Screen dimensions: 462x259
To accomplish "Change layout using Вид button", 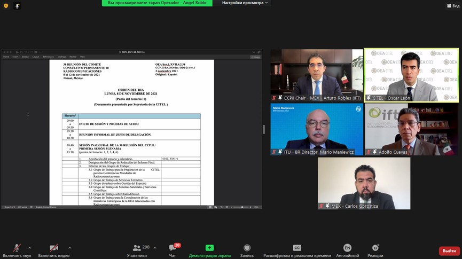I will [x=453, y=5].
